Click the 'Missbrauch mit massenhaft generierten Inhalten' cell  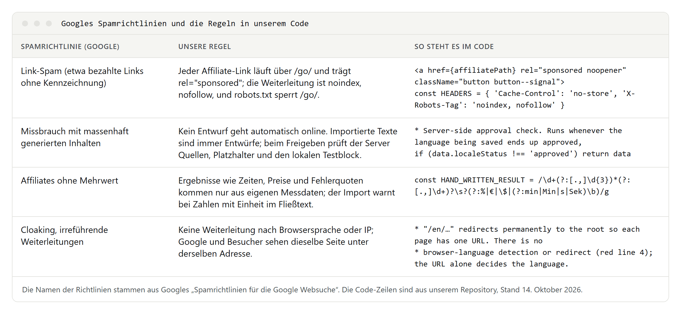tap(75, 137)
